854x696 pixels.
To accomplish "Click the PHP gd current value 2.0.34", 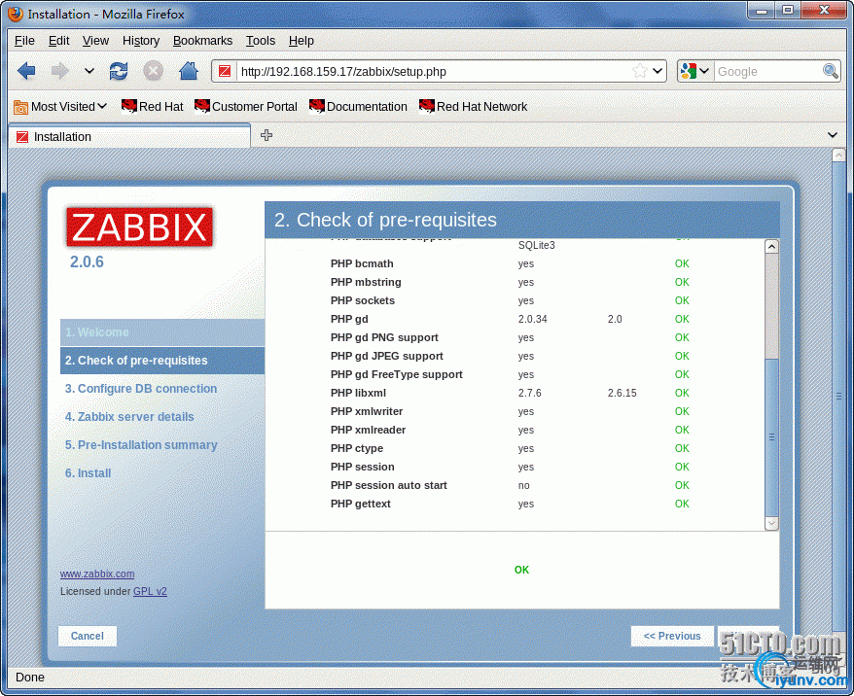I will [x=533, y=320].
